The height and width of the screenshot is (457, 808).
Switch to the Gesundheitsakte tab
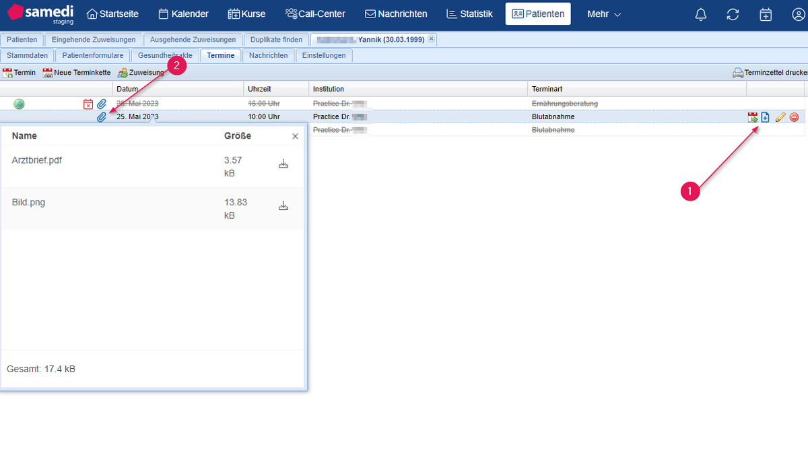point(165,56)
